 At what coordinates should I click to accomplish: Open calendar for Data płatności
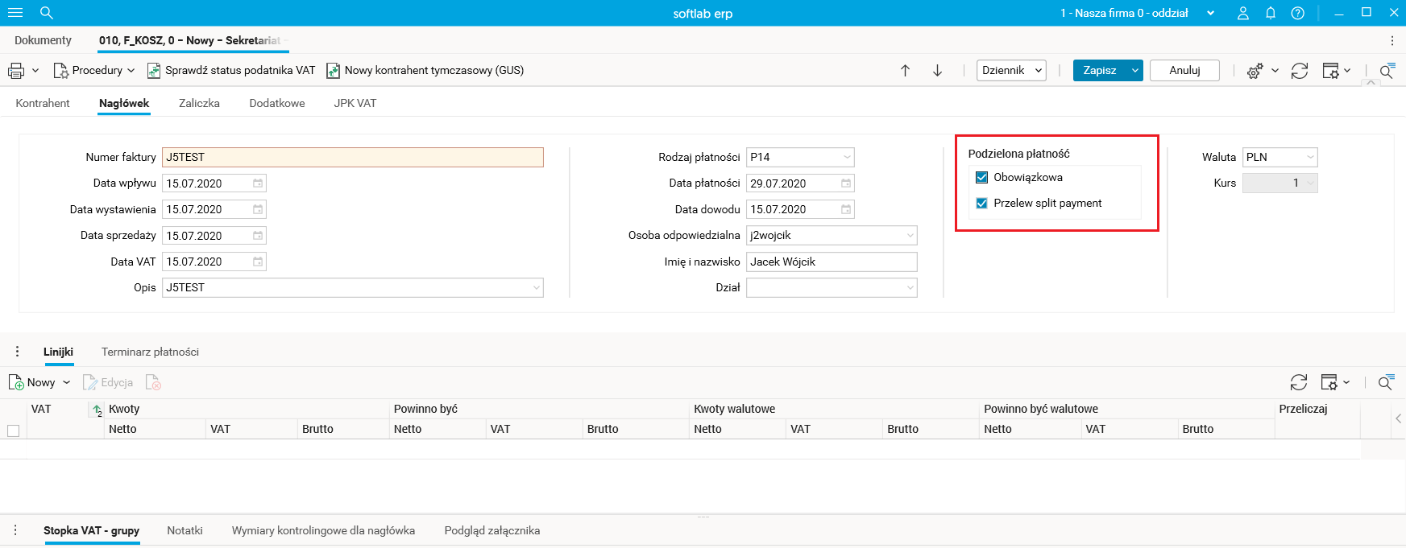click(846, 183)
